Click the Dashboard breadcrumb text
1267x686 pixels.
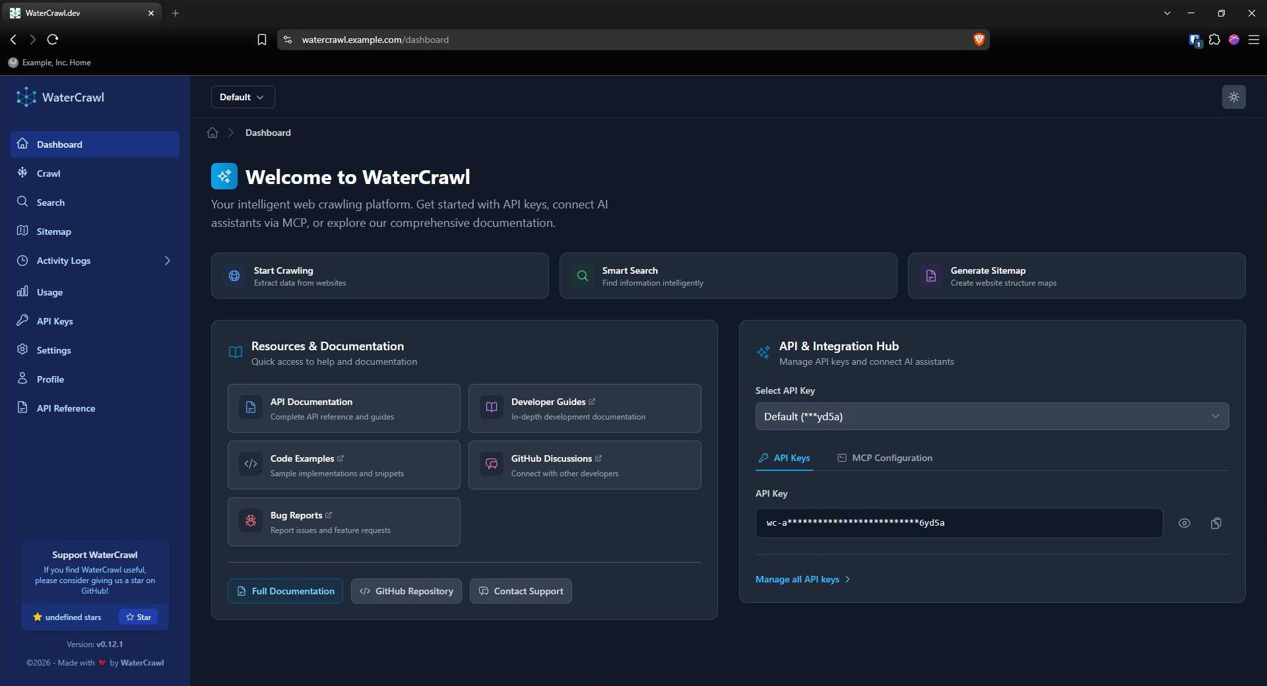click(268, 133)
